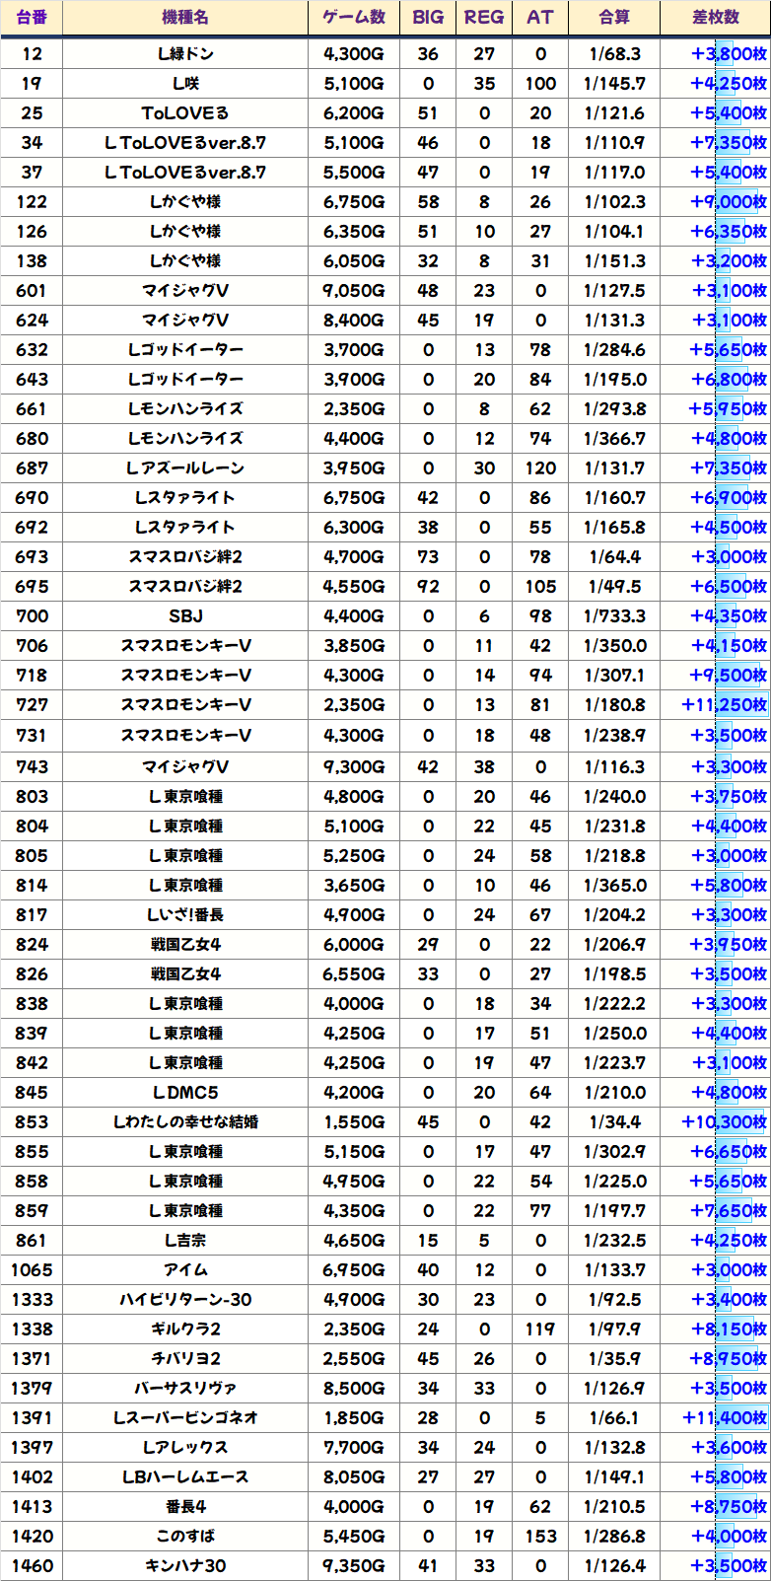The width and height of the screenshot is (771, 1581).
Task: Click machine number 803
Action: [32, 796]
